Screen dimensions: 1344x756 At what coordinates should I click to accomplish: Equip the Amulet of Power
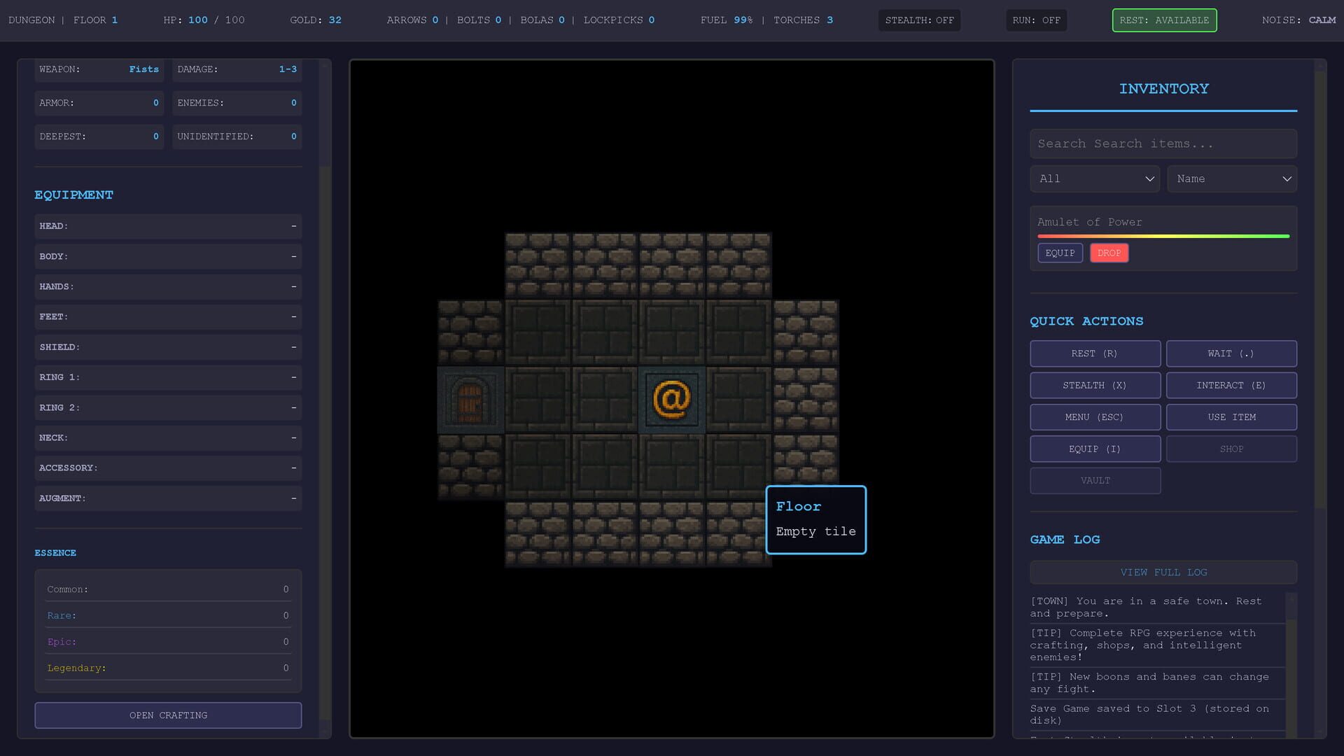click(x=1060, y=253)
